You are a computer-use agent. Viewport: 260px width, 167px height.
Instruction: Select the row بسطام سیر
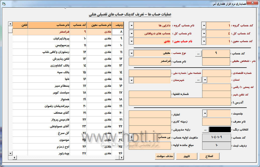tap(68, 86)
